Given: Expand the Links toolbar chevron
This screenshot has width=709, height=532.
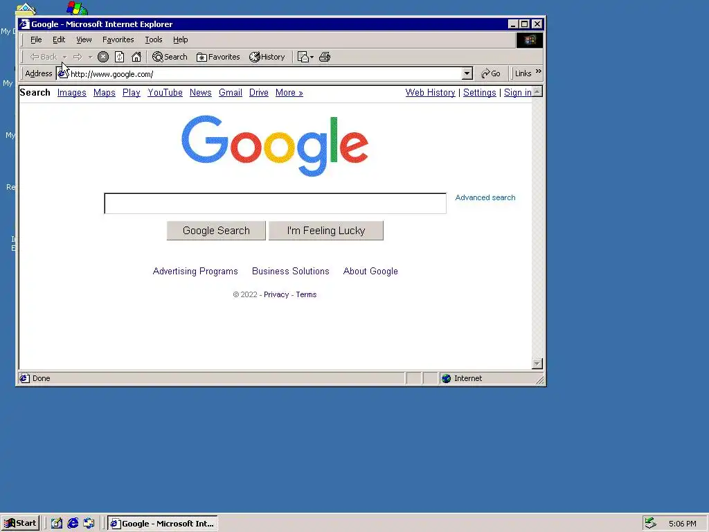Looking at the screenshot, I should click(539, 71).
